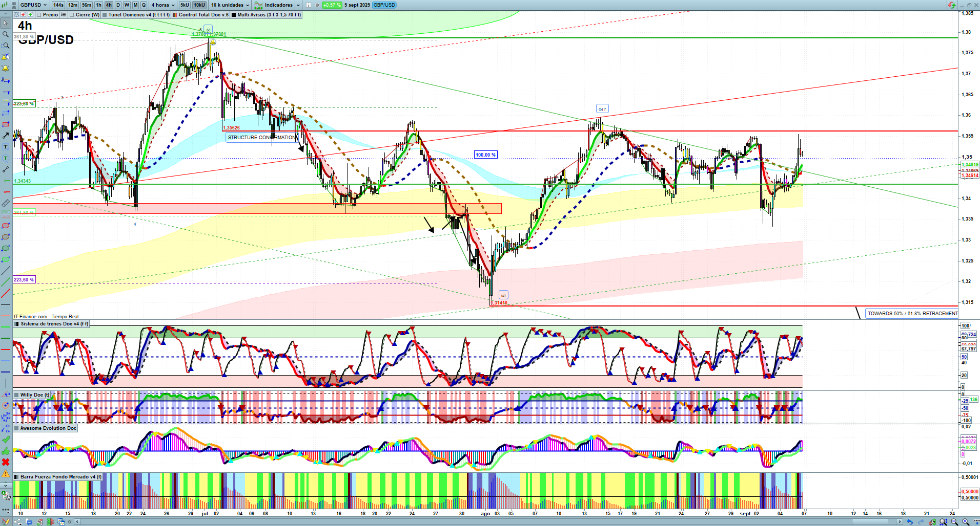Switch to the 1h timeframe
The height and width of the screenshot is (526, 980).
(98, 5)
